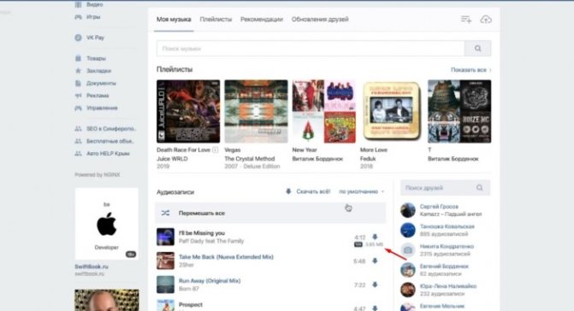Open the More Love playlist cover
The height and width of the screenshot is (311, 574).
(x=392, y=111)
